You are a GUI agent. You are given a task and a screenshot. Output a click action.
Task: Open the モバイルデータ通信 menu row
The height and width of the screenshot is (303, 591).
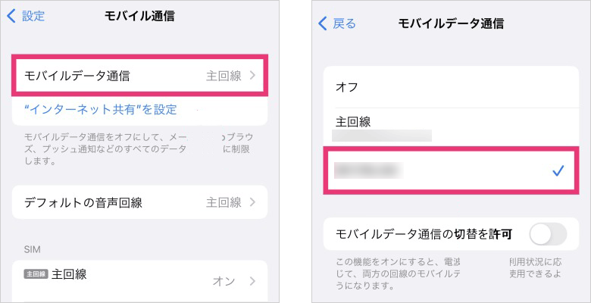click(140, 76)
